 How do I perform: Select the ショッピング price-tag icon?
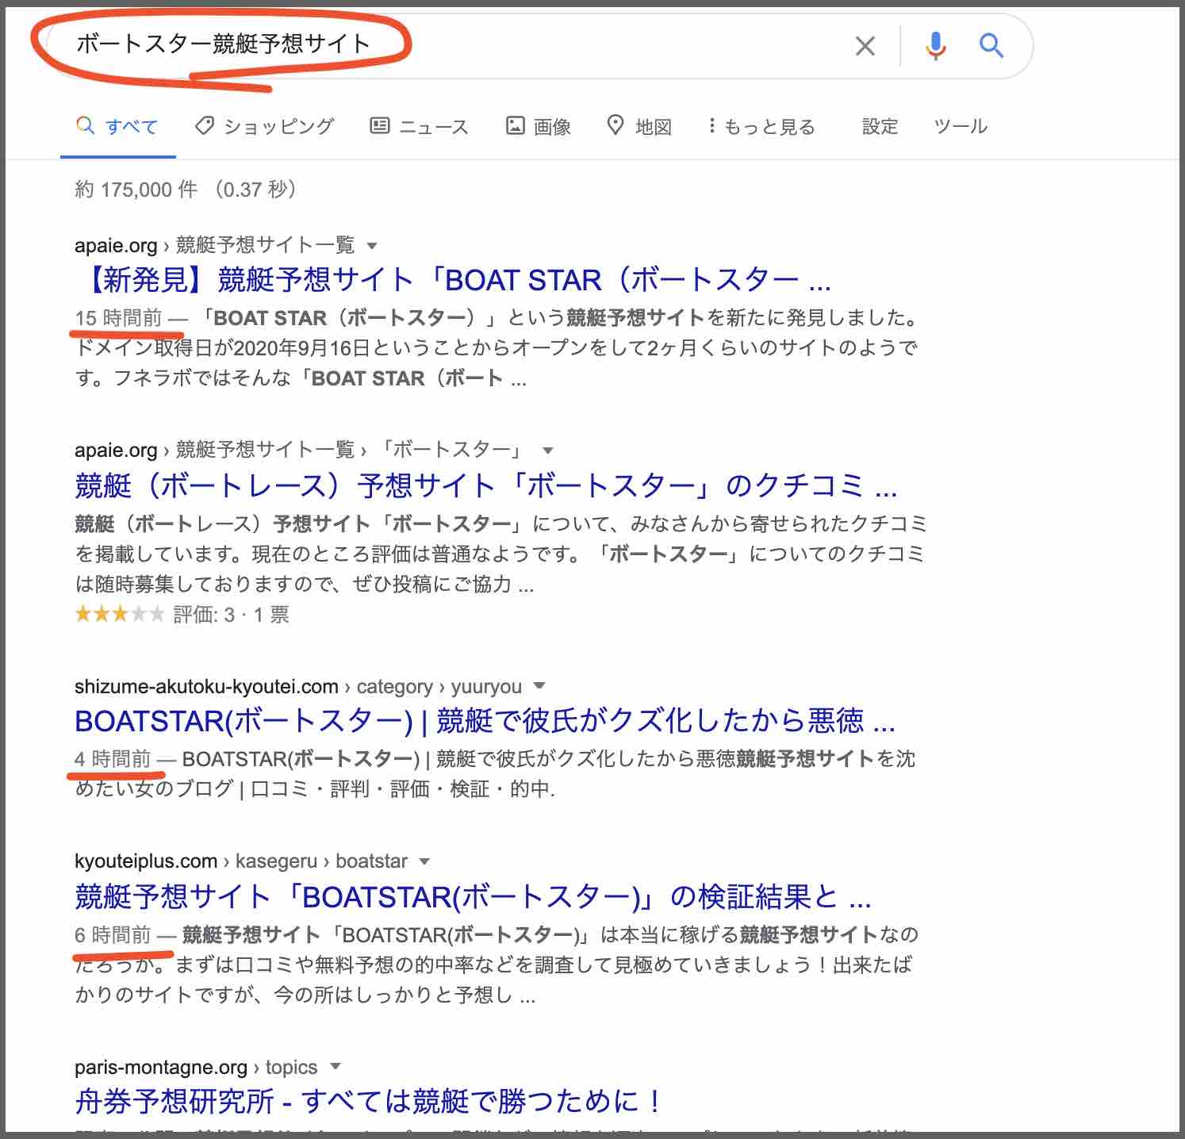tap(205, 125)
